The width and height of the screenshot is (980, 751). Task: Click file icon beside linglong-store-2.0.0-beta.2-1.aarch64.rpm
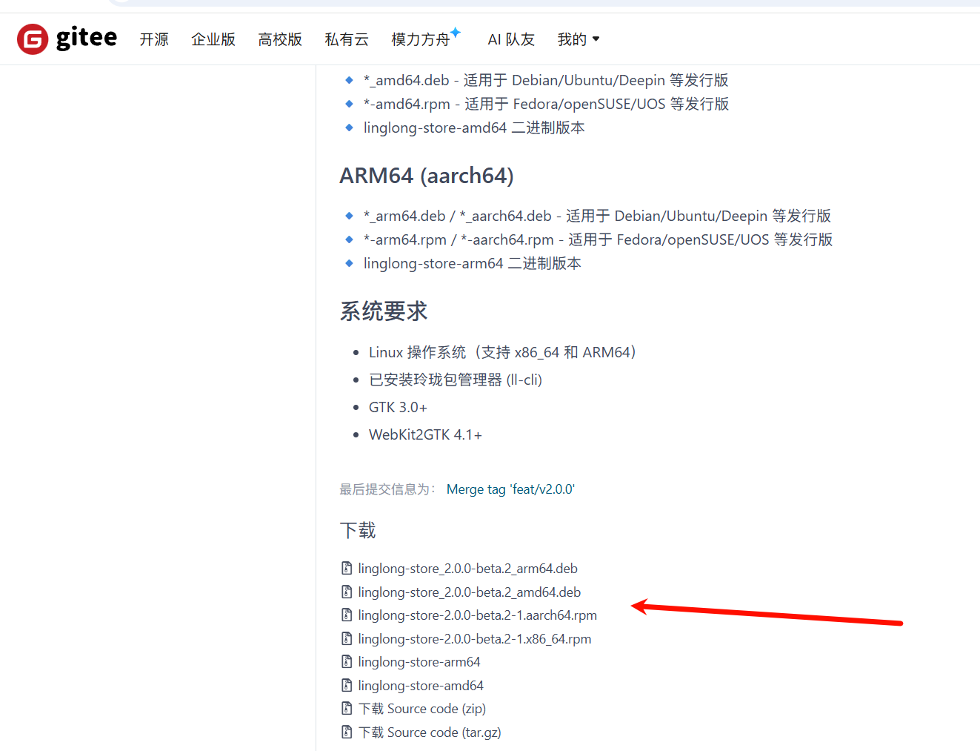click(347, 615)
